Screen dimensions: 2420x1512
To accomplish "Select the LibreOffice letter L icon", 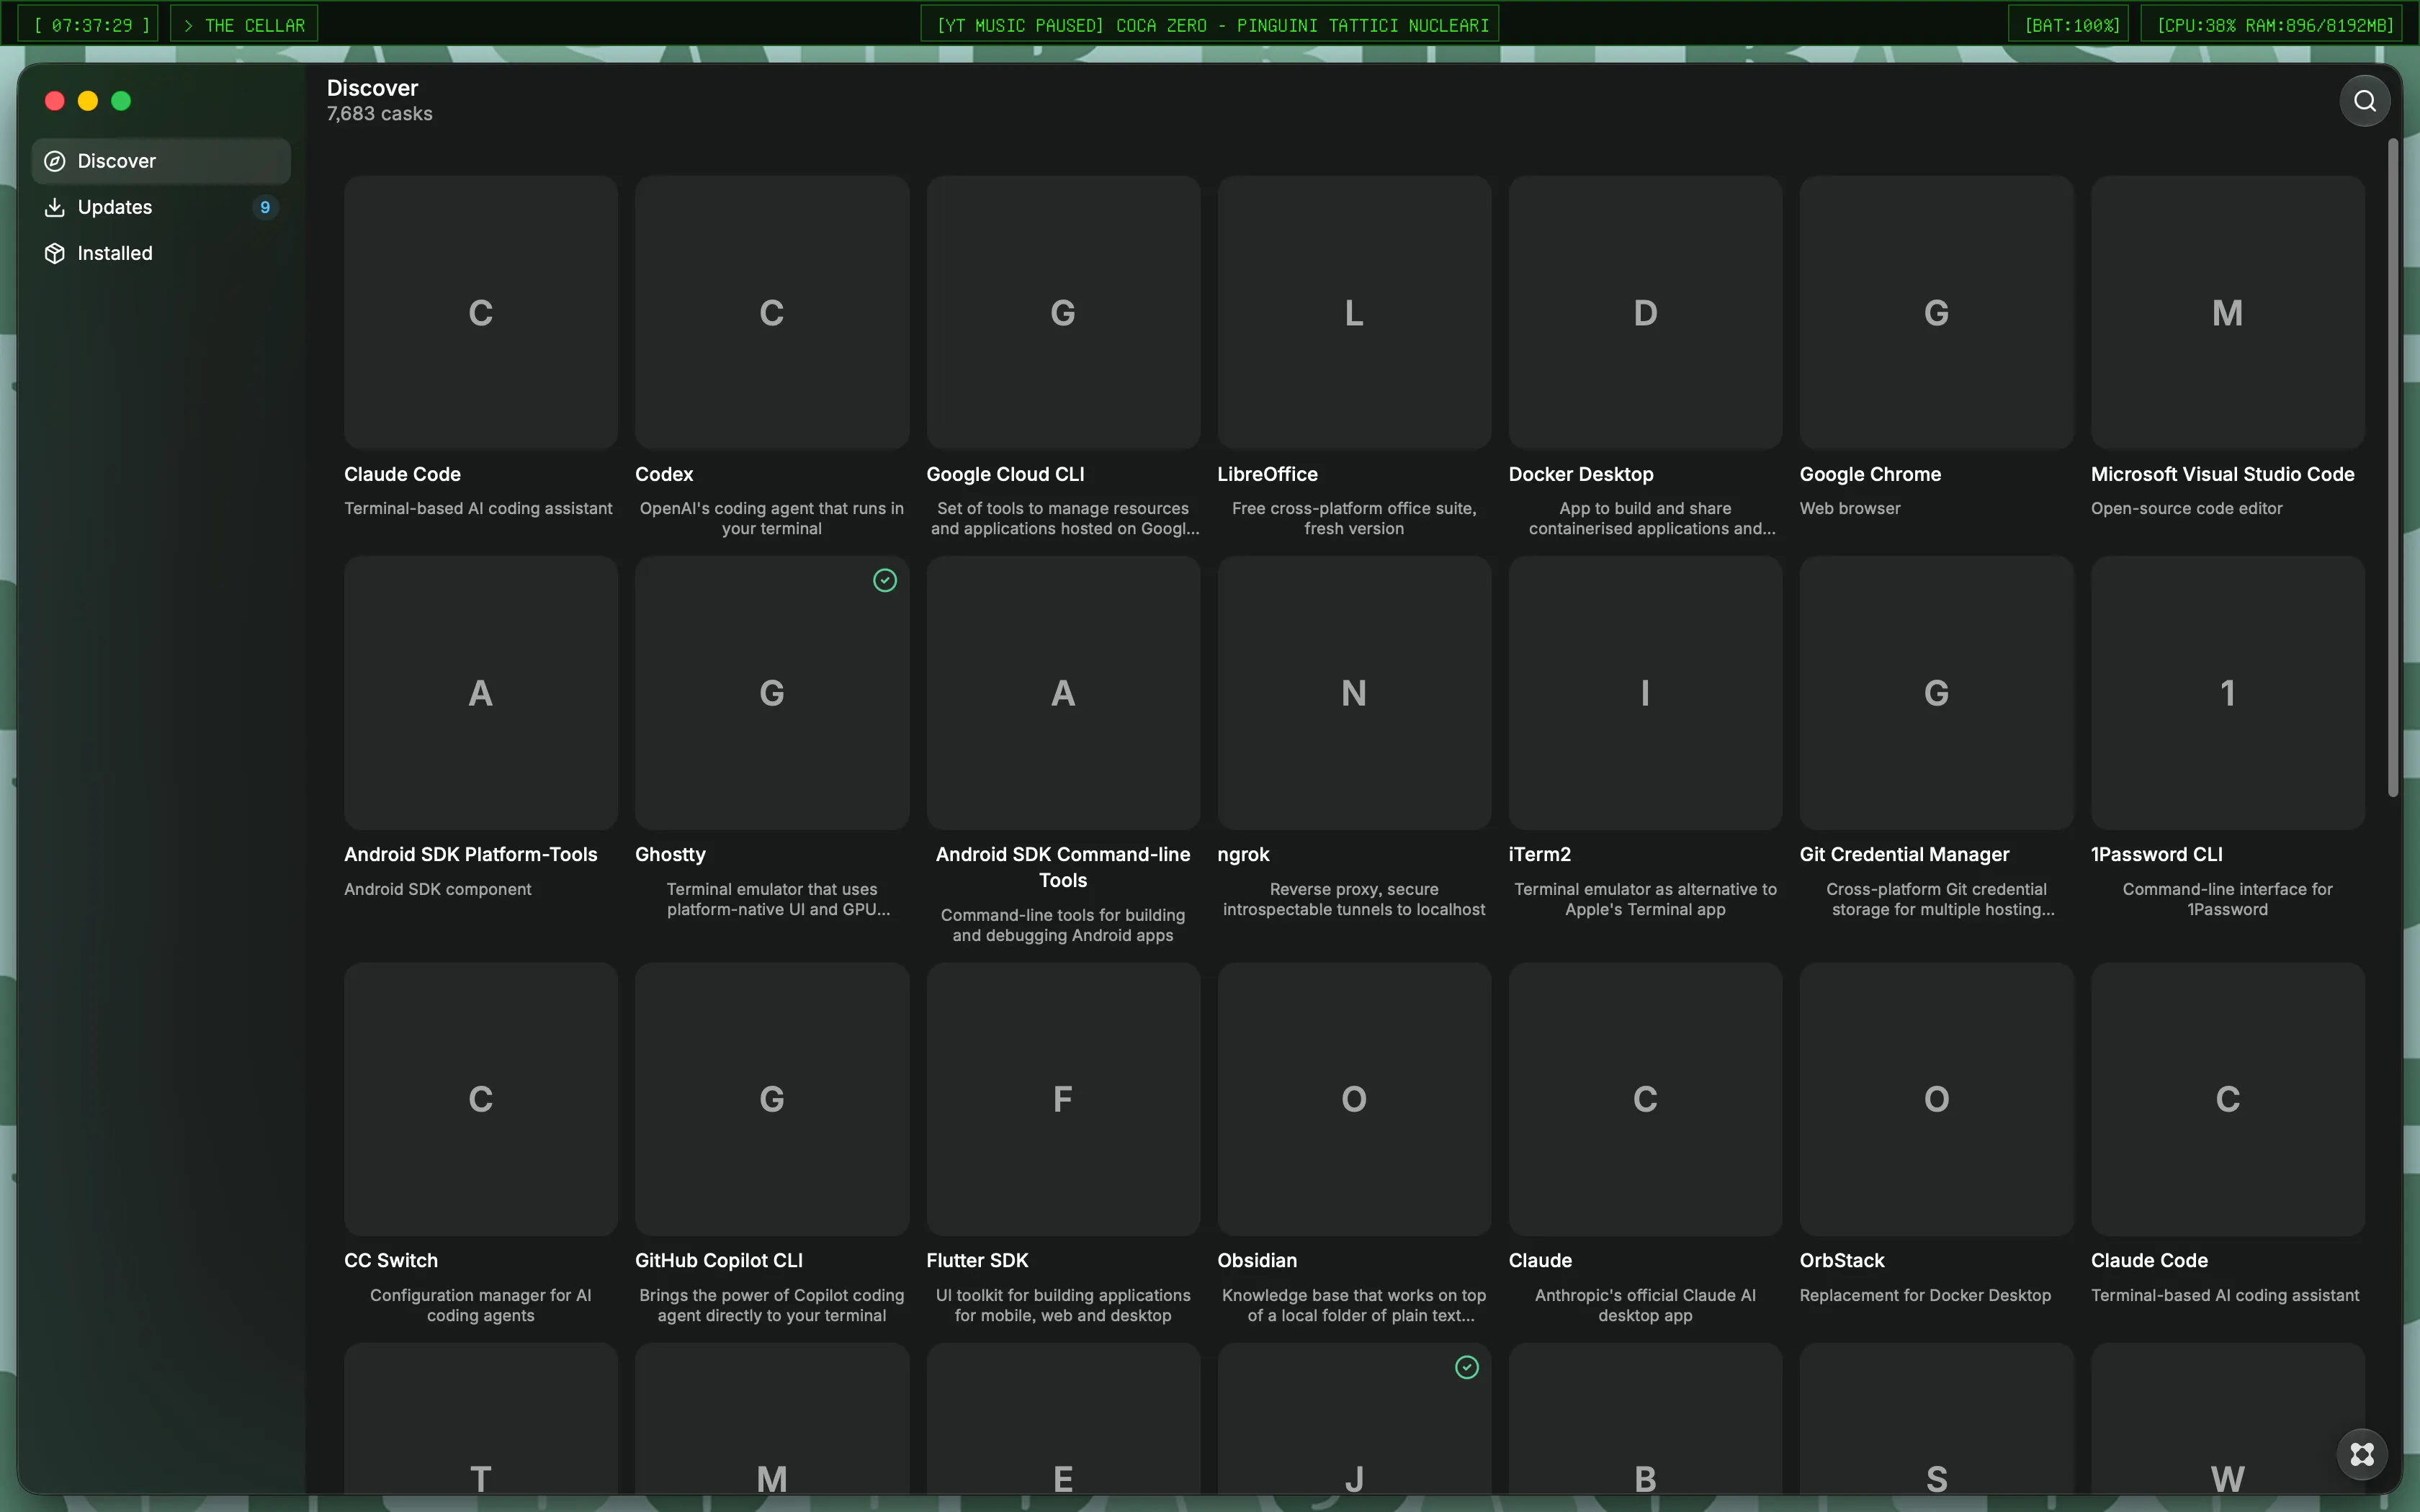I will pos(1354,313).
